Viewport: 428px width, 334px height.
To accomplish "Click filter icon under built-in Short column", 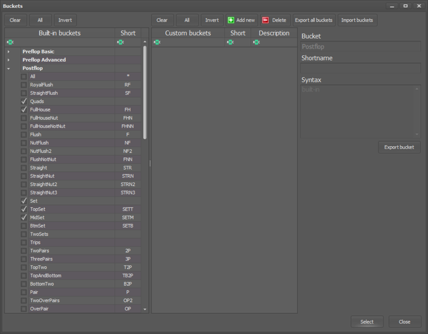I will click(120, 42).
